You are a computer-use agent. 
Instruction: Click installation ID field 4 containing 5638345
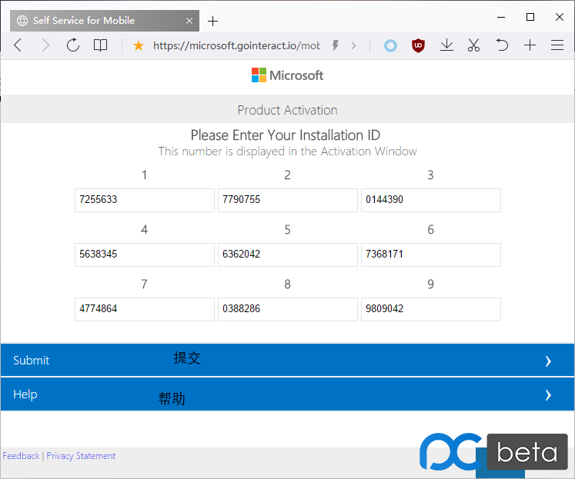pyautogui.click(x=145, y=254)
